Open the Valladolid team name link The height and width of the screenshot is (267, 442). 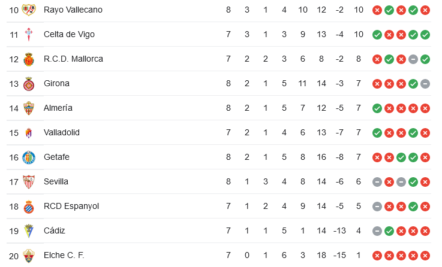pyautogui.click(x=62, y=132)
